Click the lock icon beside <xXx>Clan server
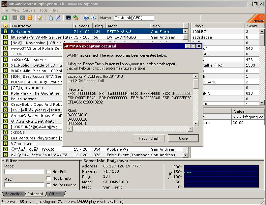266x205 pixels. [x=5, y=60]
